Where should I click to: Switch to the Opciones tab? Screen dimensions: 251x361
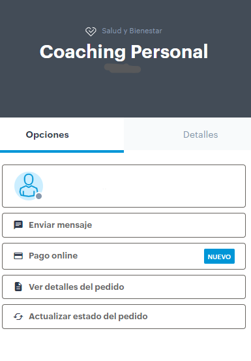[48, 134]
